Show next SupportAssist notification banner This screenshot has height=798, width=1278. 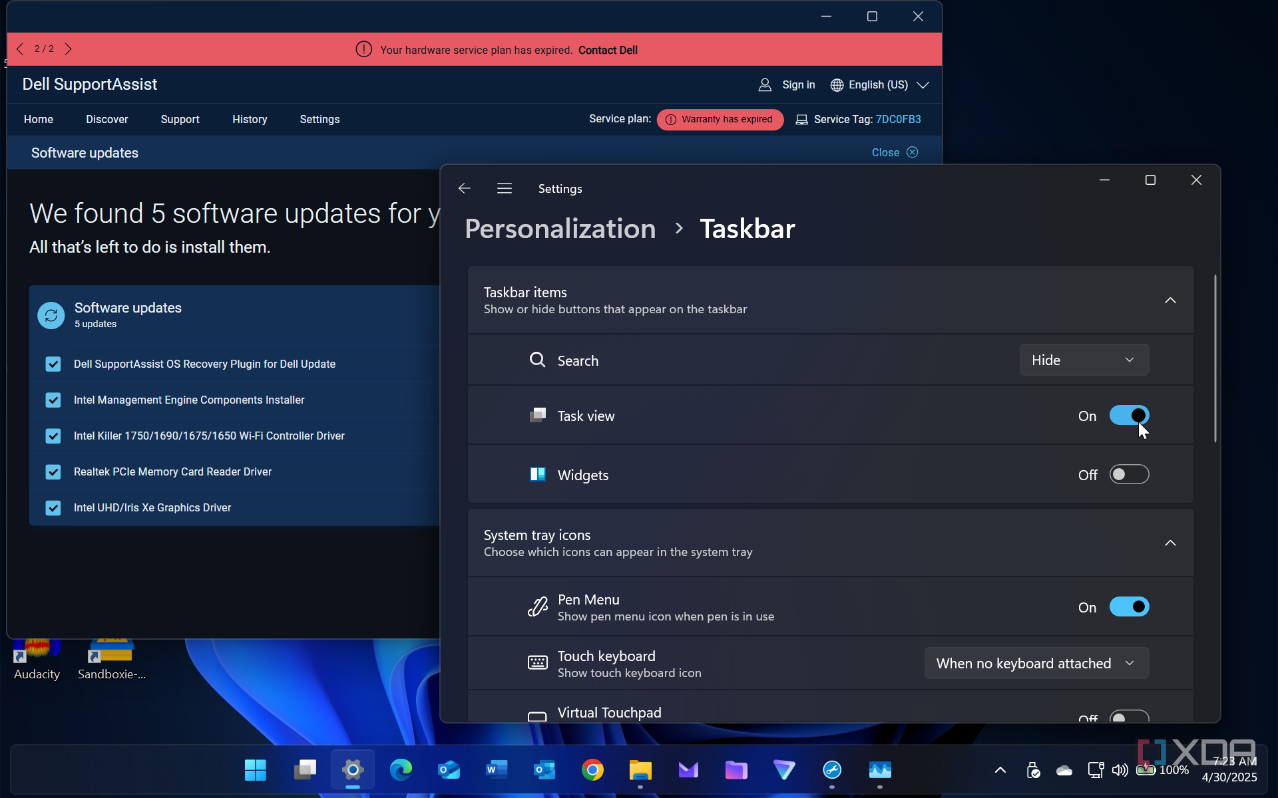pyautogui.click(x=68, y=49)
